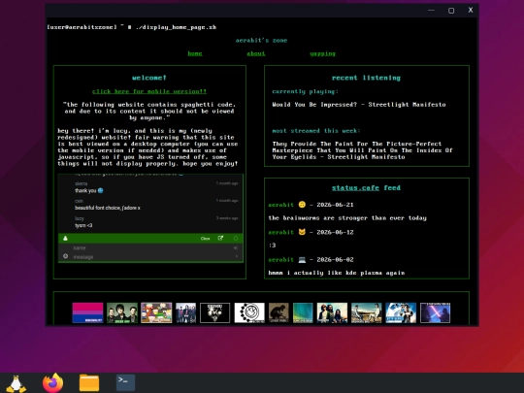Click the 'kde plasma again' status text
524x393 pixels.
tap(337, 273)
